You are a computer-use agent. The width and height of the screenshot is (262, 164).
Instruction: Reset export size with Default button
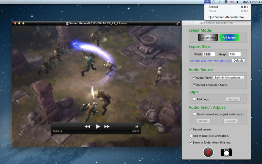tap(238, 61)
